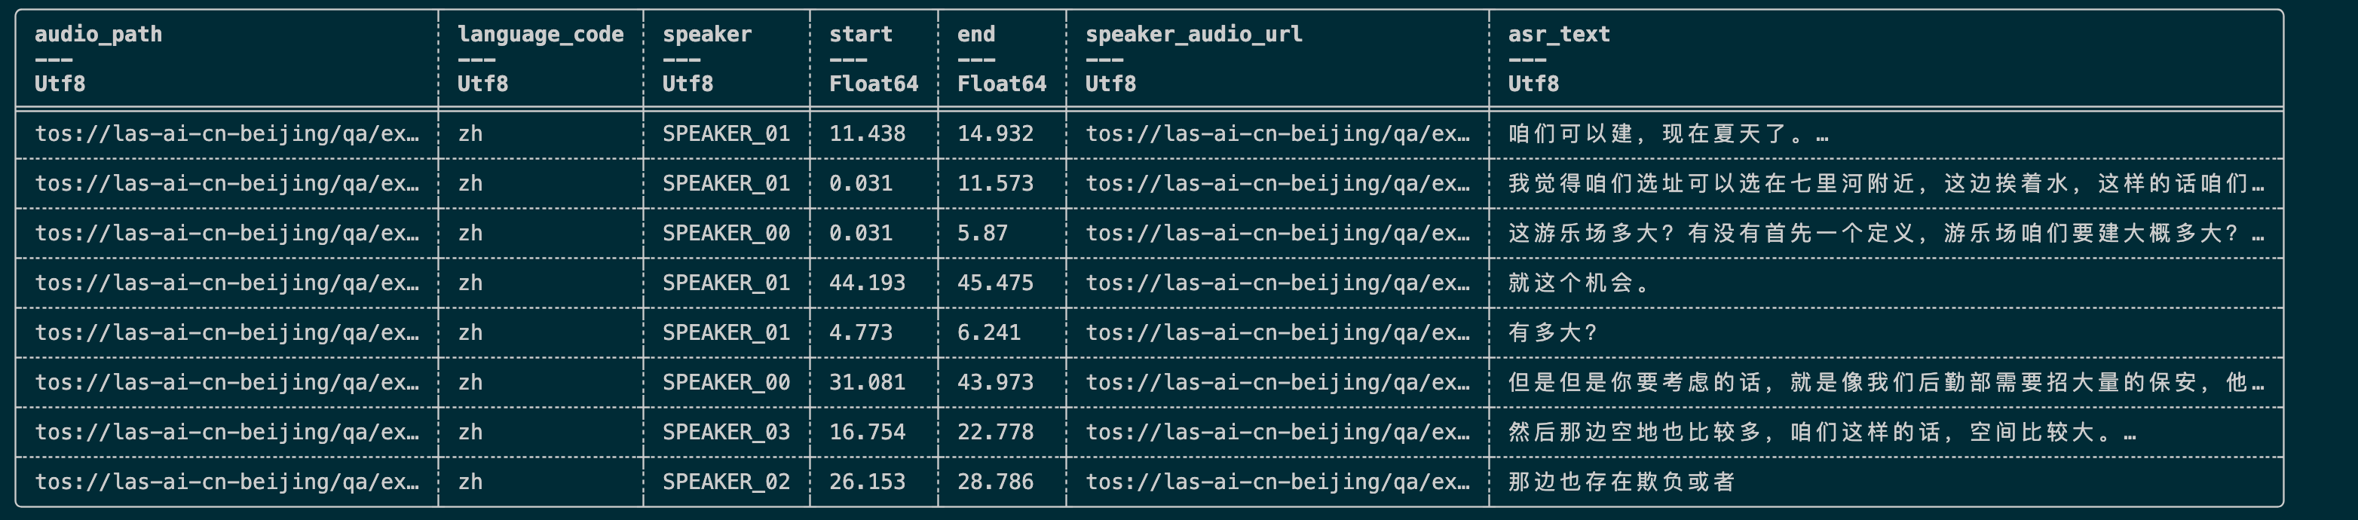
Task: Select the Float64 type under the end header
Action: pos(1001,84)
